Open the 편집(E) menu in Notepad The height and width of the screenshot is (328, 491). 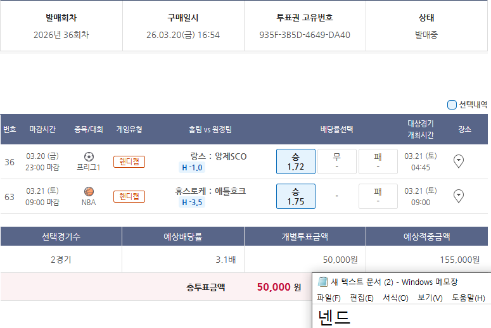(361, 298)
